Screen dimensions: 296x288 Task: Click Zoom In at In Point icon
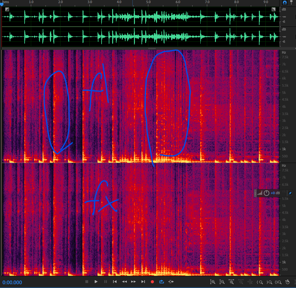tap(260, 282)
